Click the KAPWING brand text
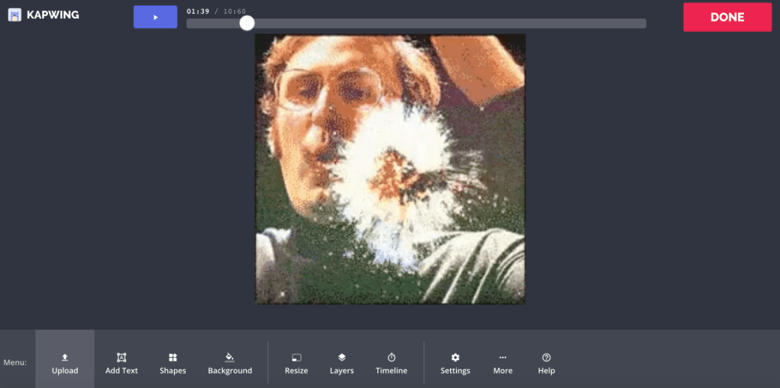Image resolution: width=780 pixels, height=388 pixels. point(53,15)
